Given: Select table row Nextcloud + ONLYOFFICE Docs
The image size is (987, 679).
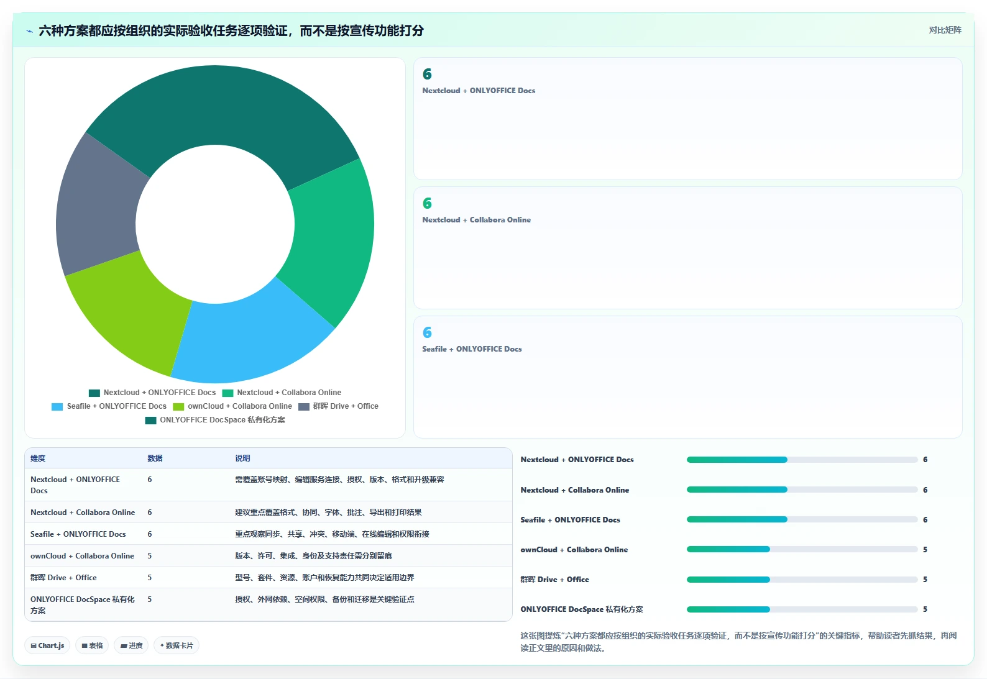Looking at the screenshot, I should click(269, 485).
